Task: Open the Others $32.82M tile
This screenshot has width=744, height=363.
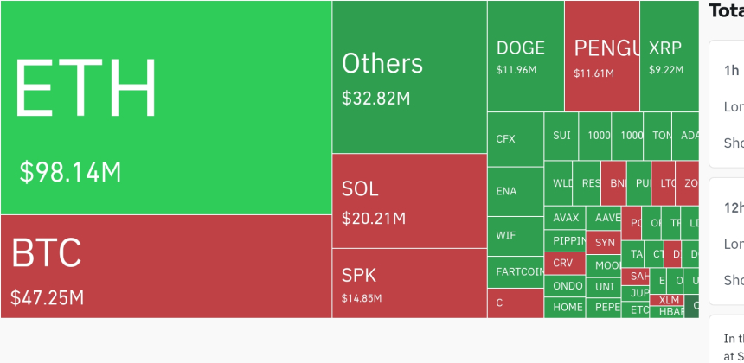Action: pyautogui.click(x=409, y=77)
